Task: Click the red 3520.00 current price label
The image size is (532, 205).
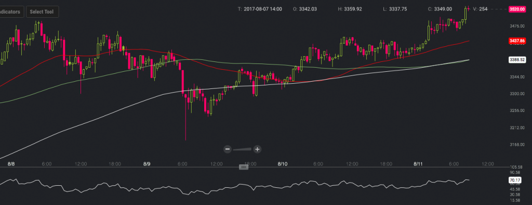Action: [x=517, y=9]
